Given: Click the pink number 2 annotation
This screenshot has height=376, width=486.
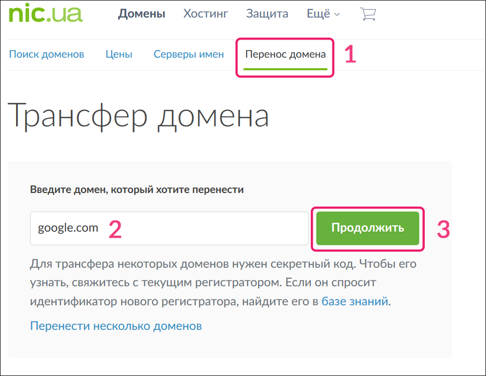Looking at the screenshot, I should [x=115, y=229].
